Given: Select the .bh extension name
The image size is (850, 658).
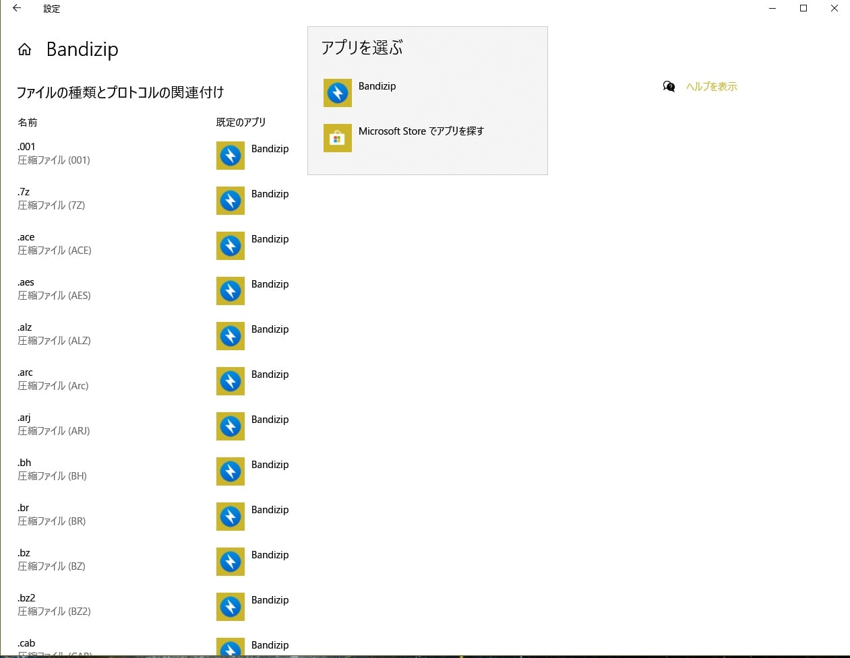Looking at the screenshot, I should (24, 463).
